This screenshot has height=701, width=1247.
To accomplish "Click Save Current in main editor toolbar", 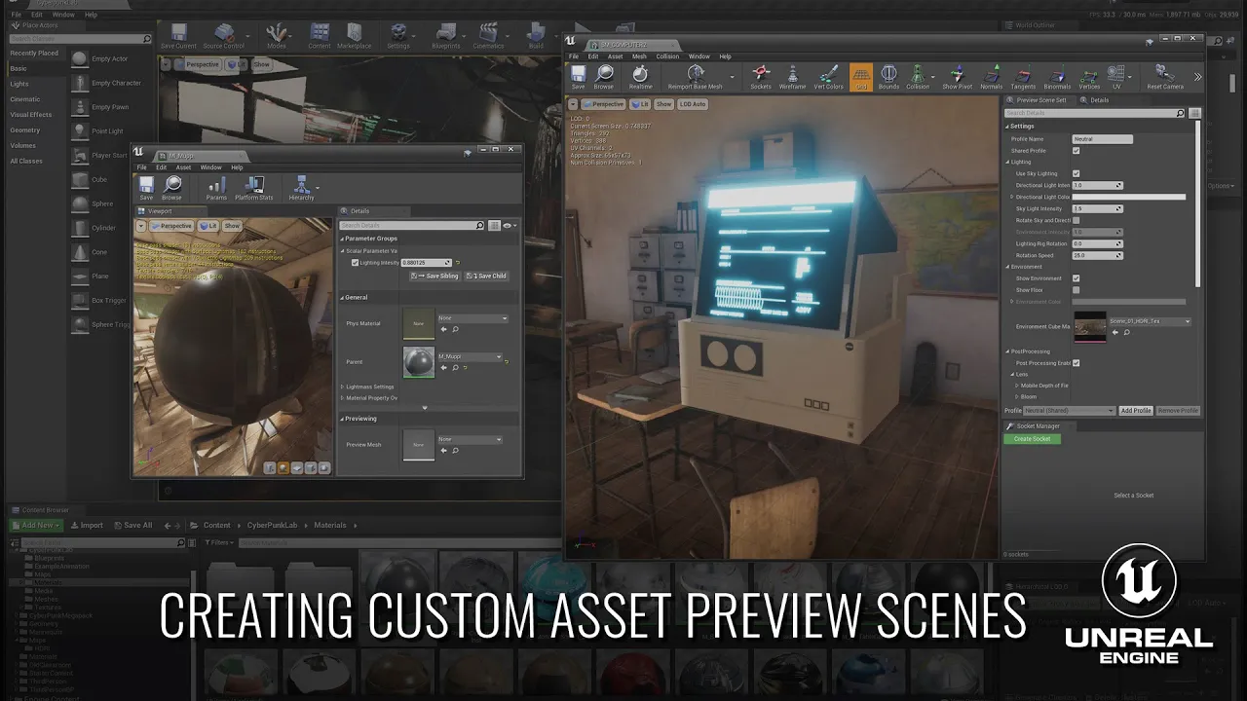I will pyautogui.click(x=178, y=37).
